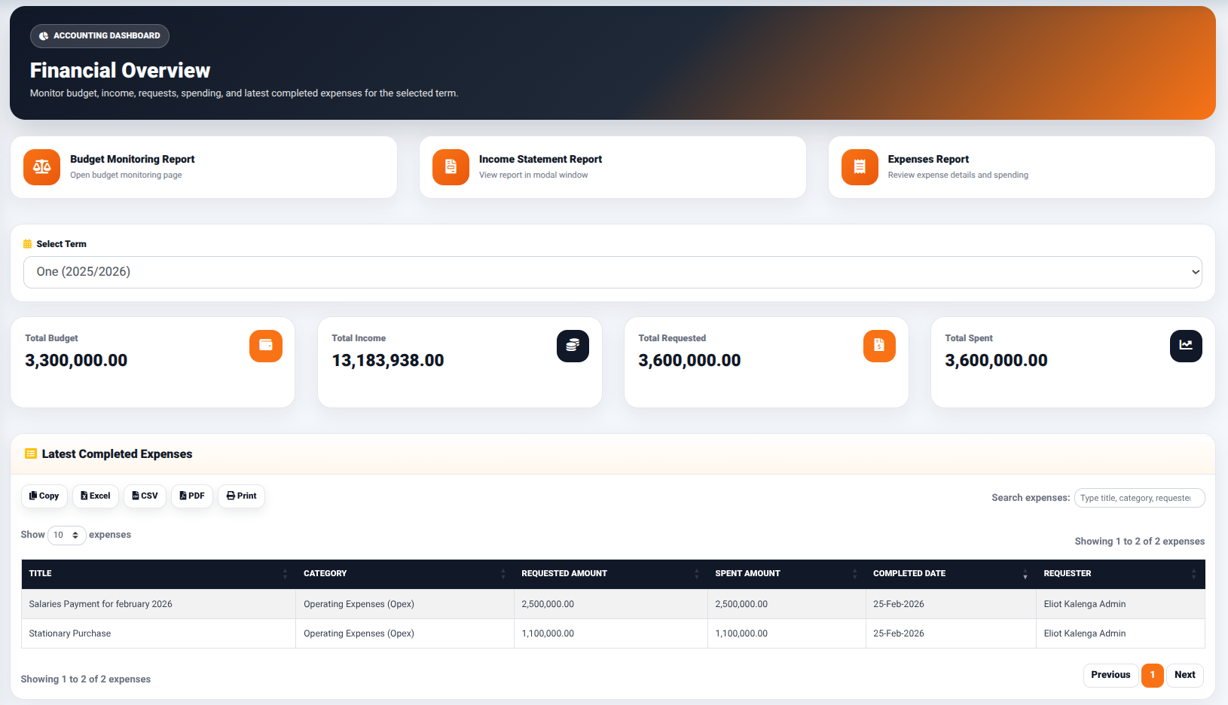Sort table by Spent Amount column

787,574
